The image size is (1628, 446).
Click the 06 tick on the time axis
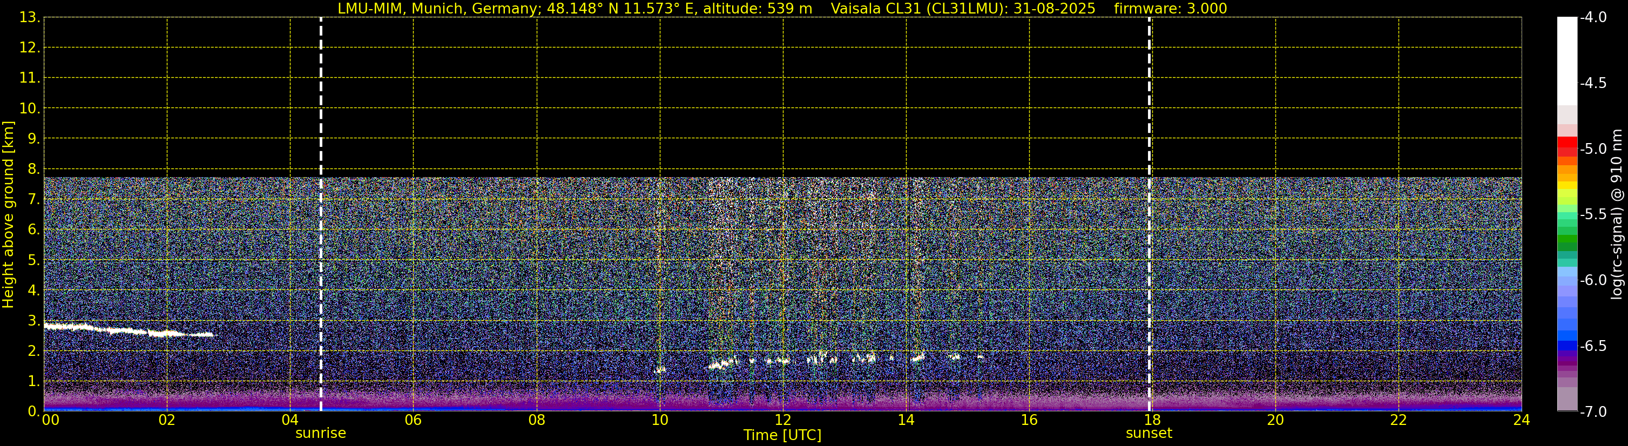tap(413, 420)
